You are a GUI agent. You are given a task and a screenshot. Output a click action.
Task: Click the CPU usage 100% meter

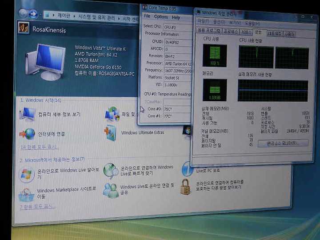coord(215,55)
